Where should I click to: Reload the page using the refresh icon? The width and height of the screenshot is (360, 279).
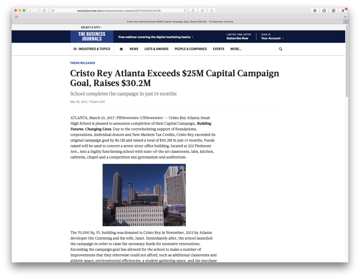pos(185,11)
